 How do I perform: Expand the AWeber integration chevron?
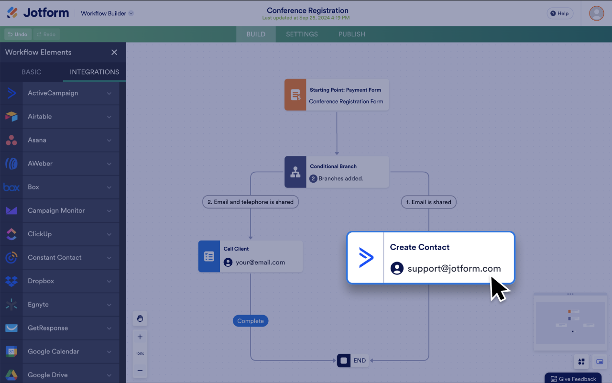(109, 164)
